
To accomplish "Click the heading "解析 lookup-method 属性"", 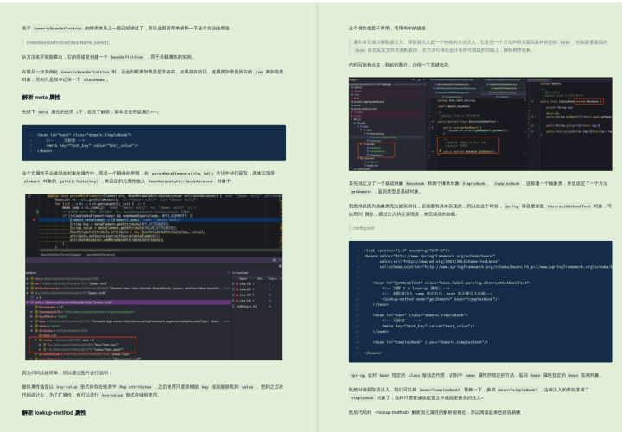I will (54, 413).
